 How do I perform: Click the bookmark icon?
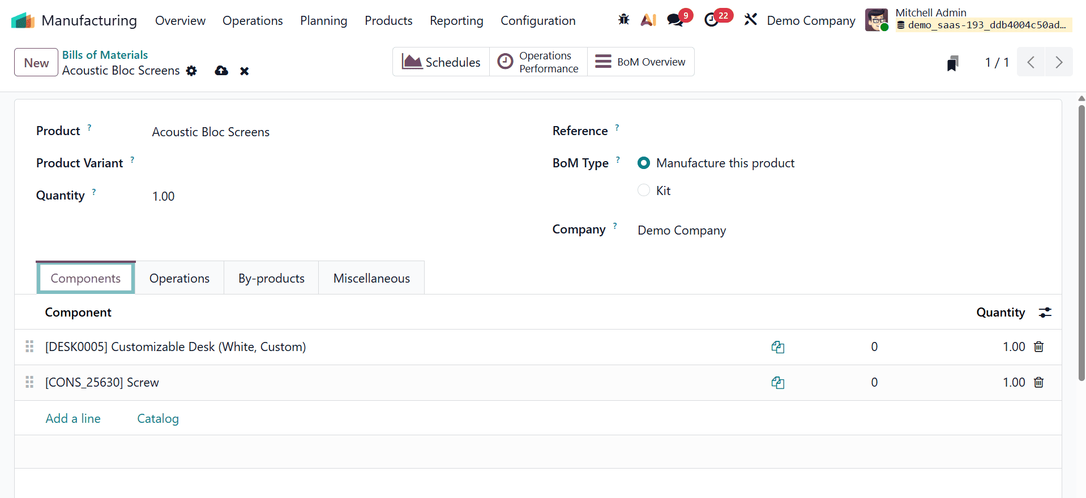(x=952, y=63)
